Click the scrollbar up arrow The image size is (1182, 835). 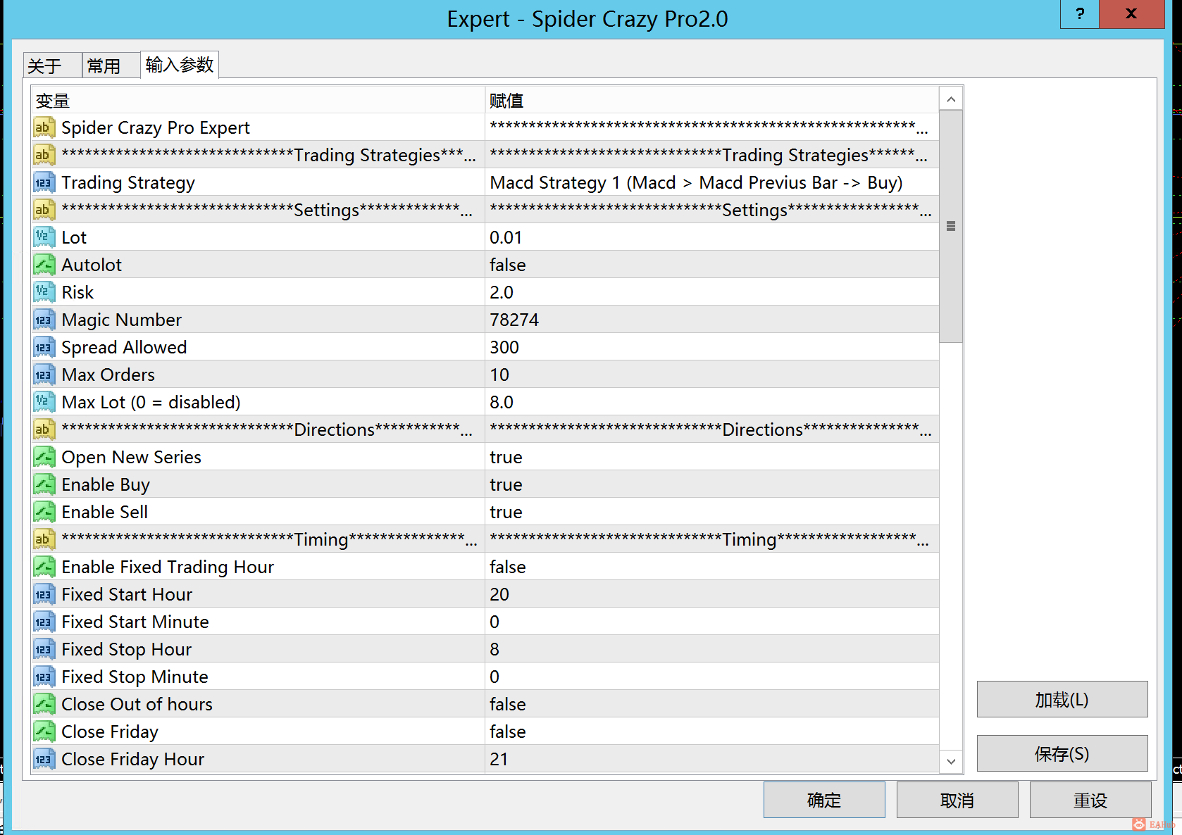tap(951, 99)
